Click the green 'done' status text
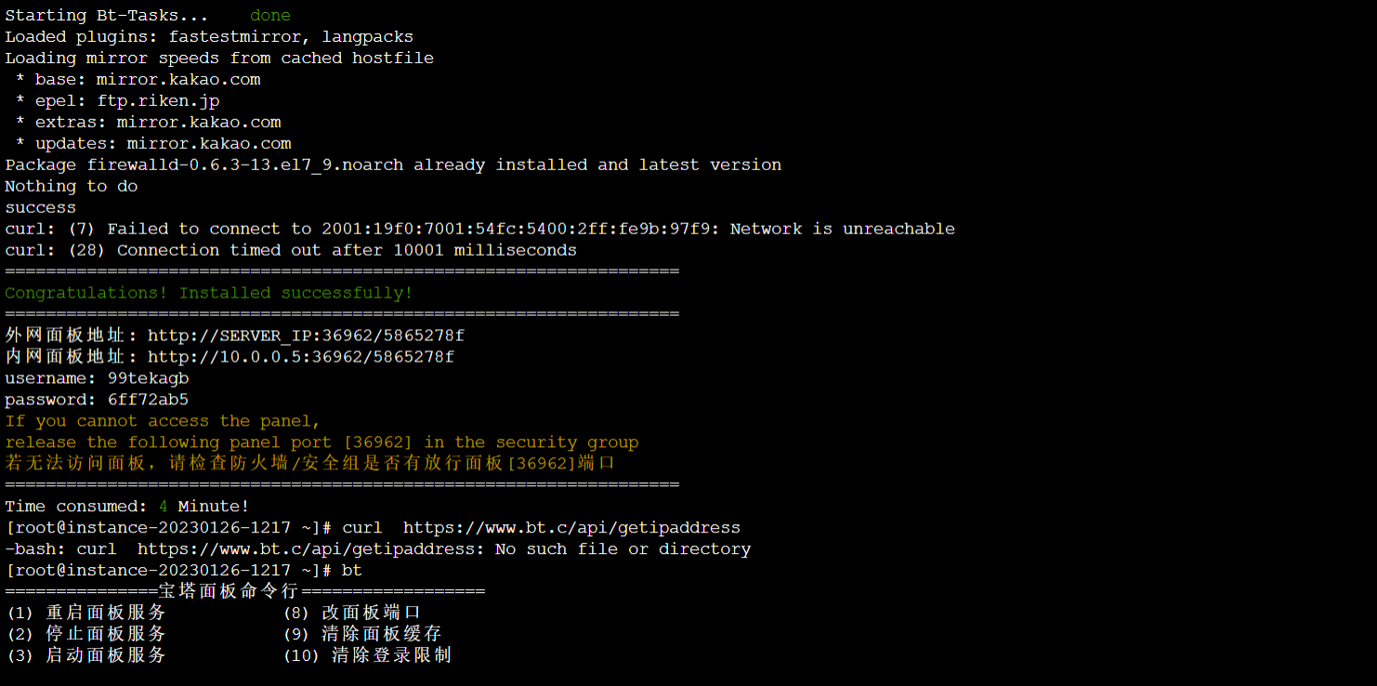Image resolution: width=1377 pixels, height=686 pixels. point(270,16)
